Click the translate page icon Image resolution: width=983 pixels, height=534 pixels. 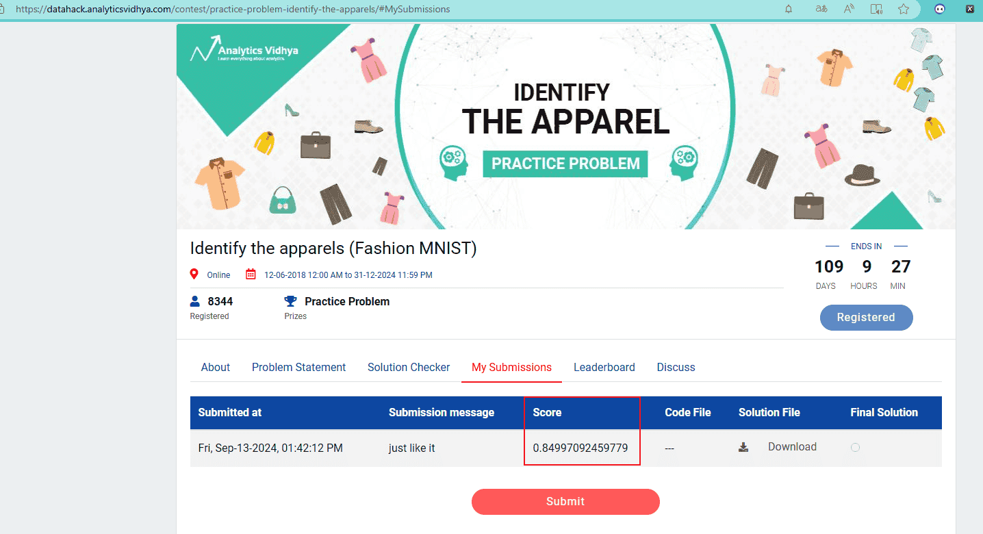[821, 9]
